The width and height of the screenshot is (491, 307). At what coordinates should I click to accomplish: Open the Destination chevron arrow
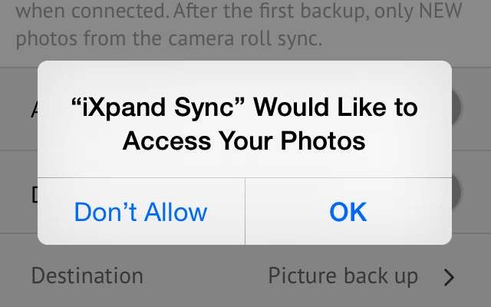coord(450,277)
